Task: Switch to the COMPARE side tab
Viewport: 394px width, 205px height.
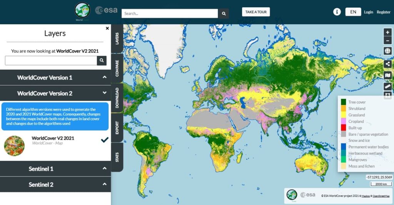Action: click(117, 68)
